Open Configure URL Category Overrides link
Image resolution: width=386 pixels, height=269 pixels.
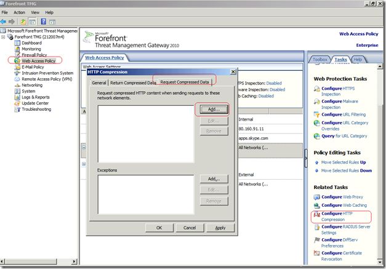click(345, 126)
